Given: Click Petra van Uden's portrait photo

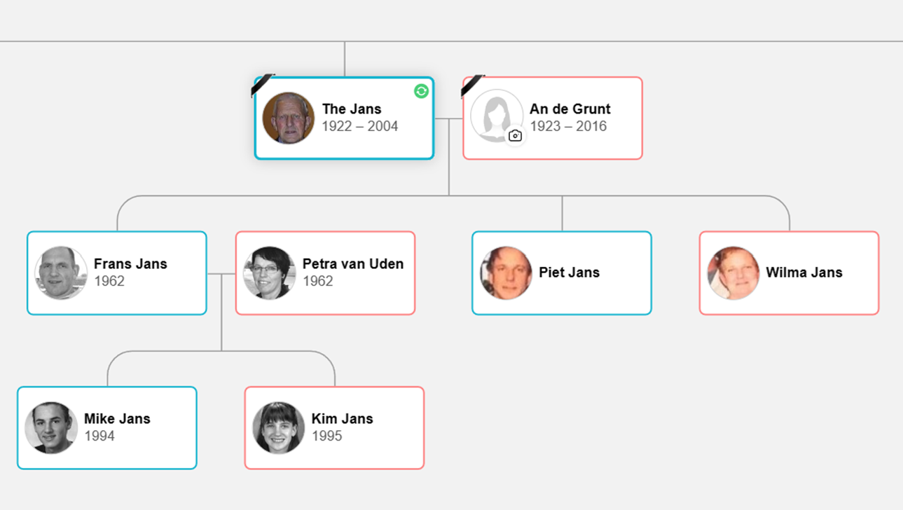Looking at the screenshot, I should click(x=270, y=273).
